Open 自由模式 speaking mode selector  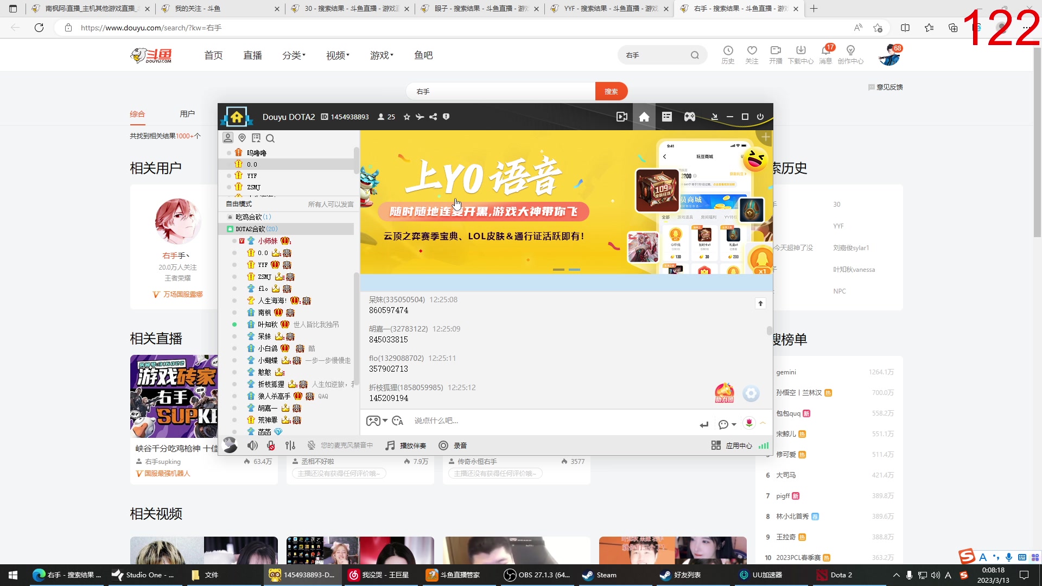[239, 204]
